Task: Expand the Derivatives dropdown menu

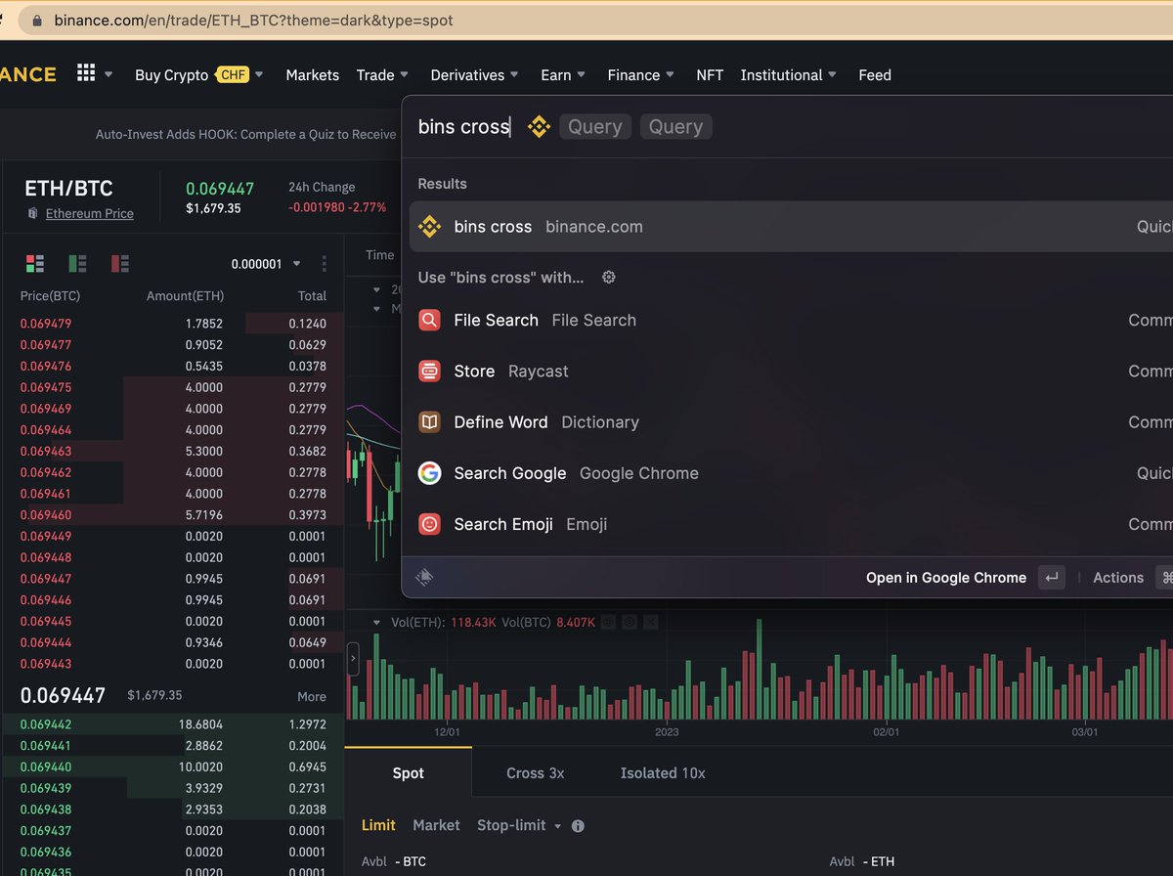Action: (475, 75)
